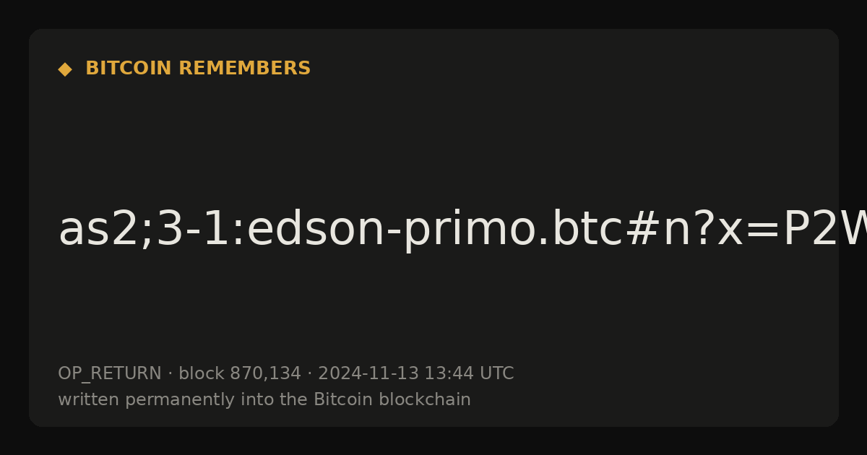Click the written permanently footer line
The image size is (867, 455).
click(x=264, y=400)
